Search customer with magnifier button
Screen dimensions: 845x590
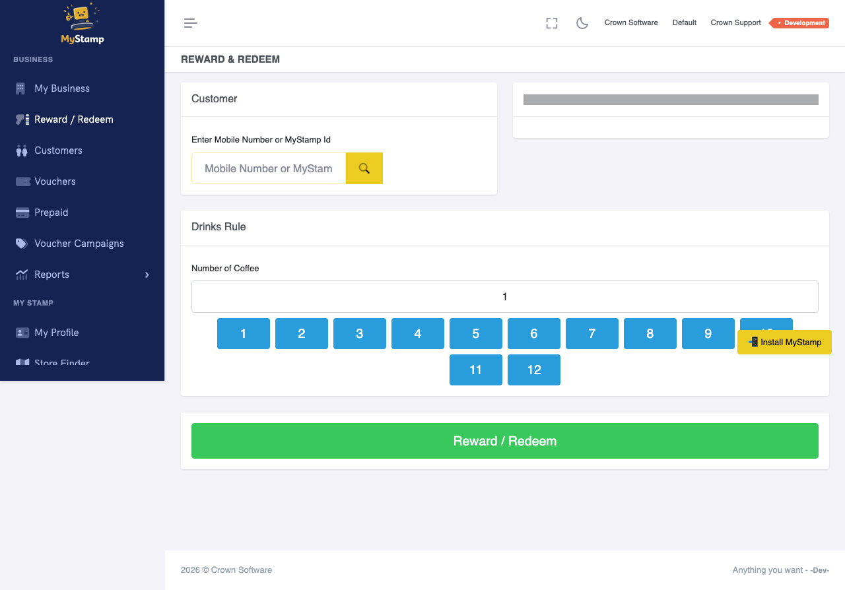(364, 168)
